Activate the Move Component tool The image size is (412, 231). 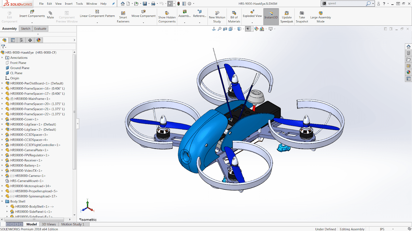point(143,15)
